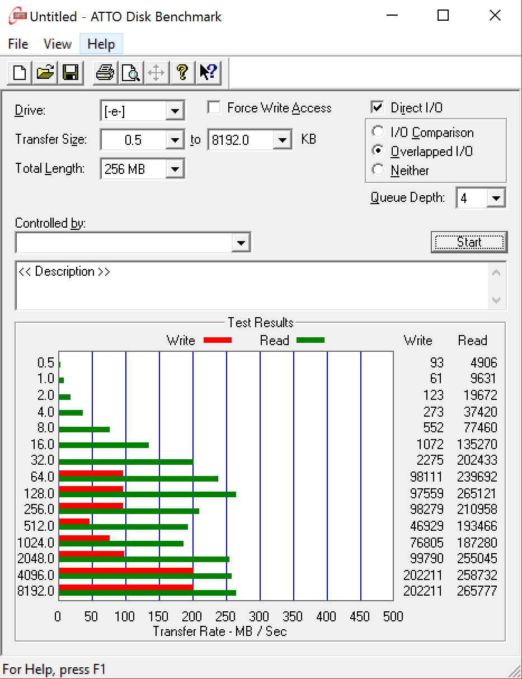Open the Controlled by combo box
The height and width of the screenshot is (679, 522).
pyautogui.click(x=241, y=243)
